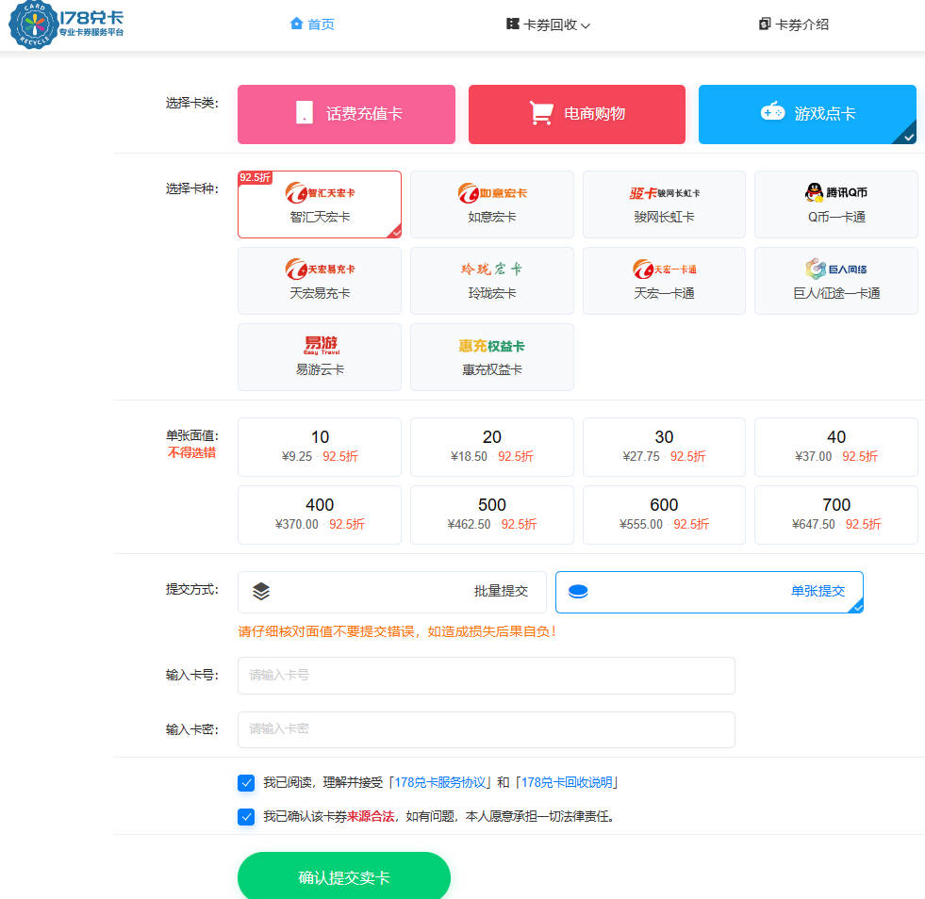This screenshot has height=899, width=925.
Task: Switch to 单张提交 single submission
Action: 709,592
